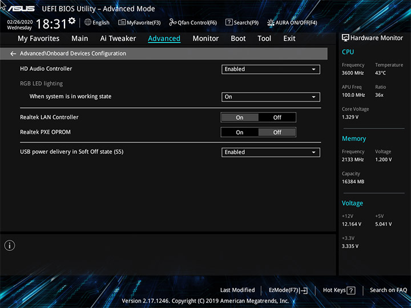The height and width of the screenshot is (308, 411).
Task: Click the Hot Keys question mark icon
Action: (351, 290)
